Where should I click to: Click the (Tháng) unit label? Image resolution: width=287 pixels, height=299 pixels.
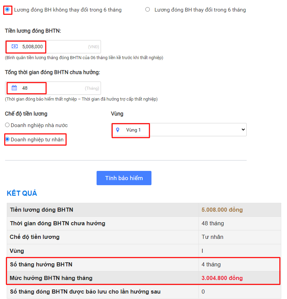[x=92, y=88]
